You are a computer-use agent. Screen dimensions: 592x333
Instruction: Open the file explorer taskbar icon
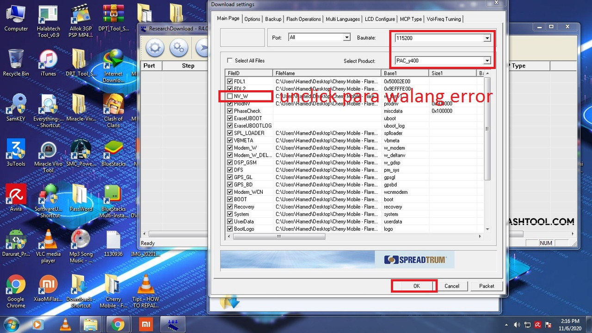pos(91,324)
